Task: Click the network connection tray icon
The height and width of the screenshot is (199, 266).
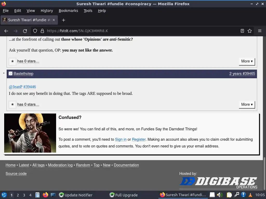Action: [236, 195]
